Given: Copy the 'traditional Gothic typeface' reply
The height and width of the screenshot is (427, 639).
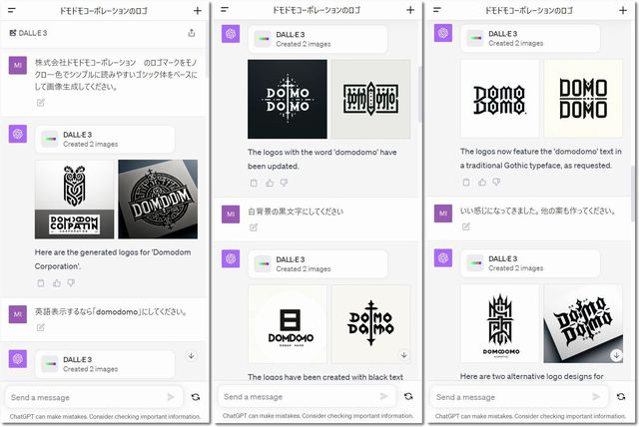Looking at the screenshot, I should point(466,182).
